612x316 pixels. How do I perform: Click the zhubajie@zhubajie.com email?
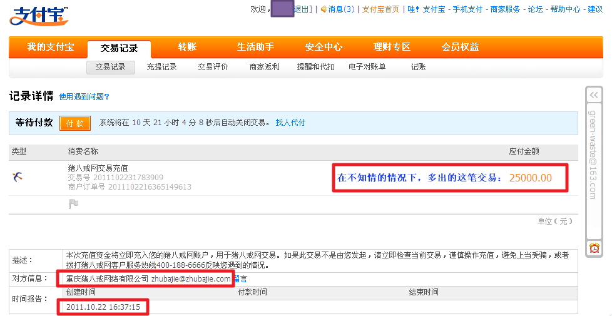[x=191, y=279]
